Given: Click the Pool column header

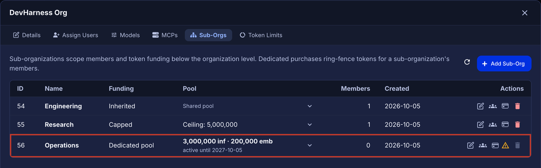Looking at the screenshot, I should [x=189, y=88].
